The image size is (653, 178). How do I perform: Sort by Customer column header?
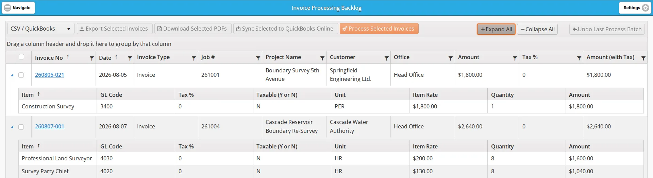[x=342, y=57]
